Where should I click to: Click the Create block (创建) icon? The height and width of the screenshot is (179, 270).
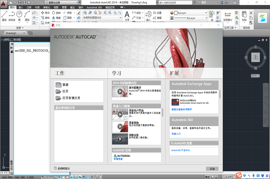coord(157,13)
